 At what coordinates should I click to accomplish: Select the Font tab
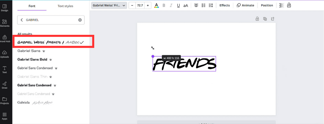pyautogui.click(x=32, y=6)
